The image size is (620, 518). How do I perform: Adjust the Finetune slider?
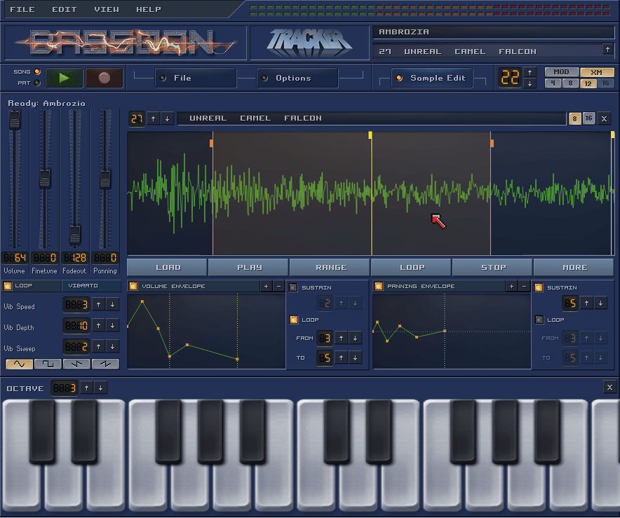pyautogui.click(x=44, y=179)
